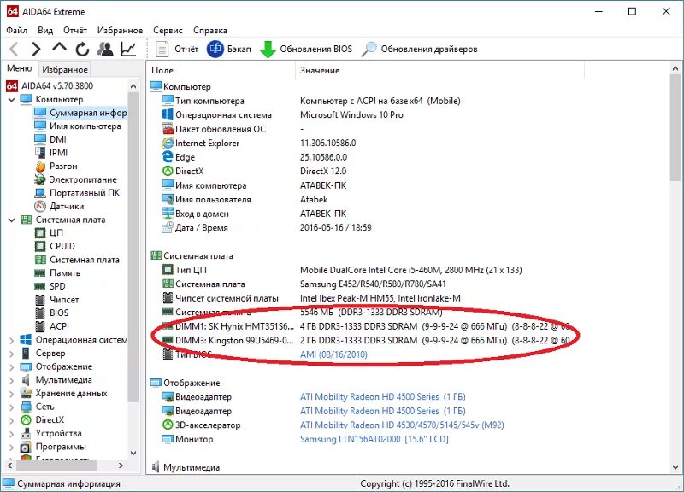Open the Портативный ПК tree item
684x492 pixels.
click(77, 193)
